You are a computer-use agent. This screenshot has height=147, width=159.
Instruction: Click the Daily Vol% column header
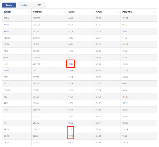click(x=139, y=12)
